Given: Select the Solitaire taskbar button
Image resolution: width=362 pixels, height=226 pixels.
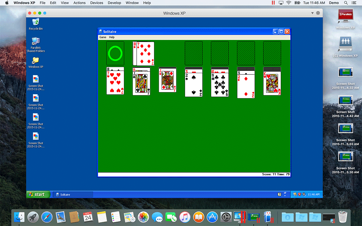Looking at the screenshot, I should (73, 194).
